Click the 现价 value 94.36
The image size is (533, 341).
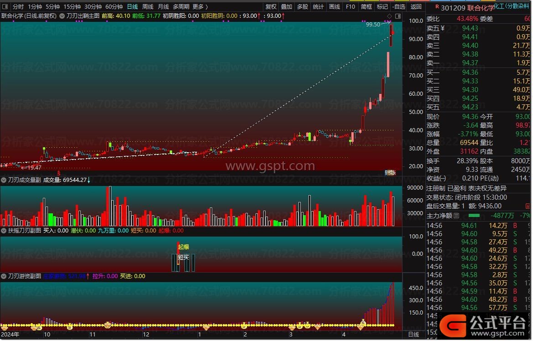pos(470,117)
